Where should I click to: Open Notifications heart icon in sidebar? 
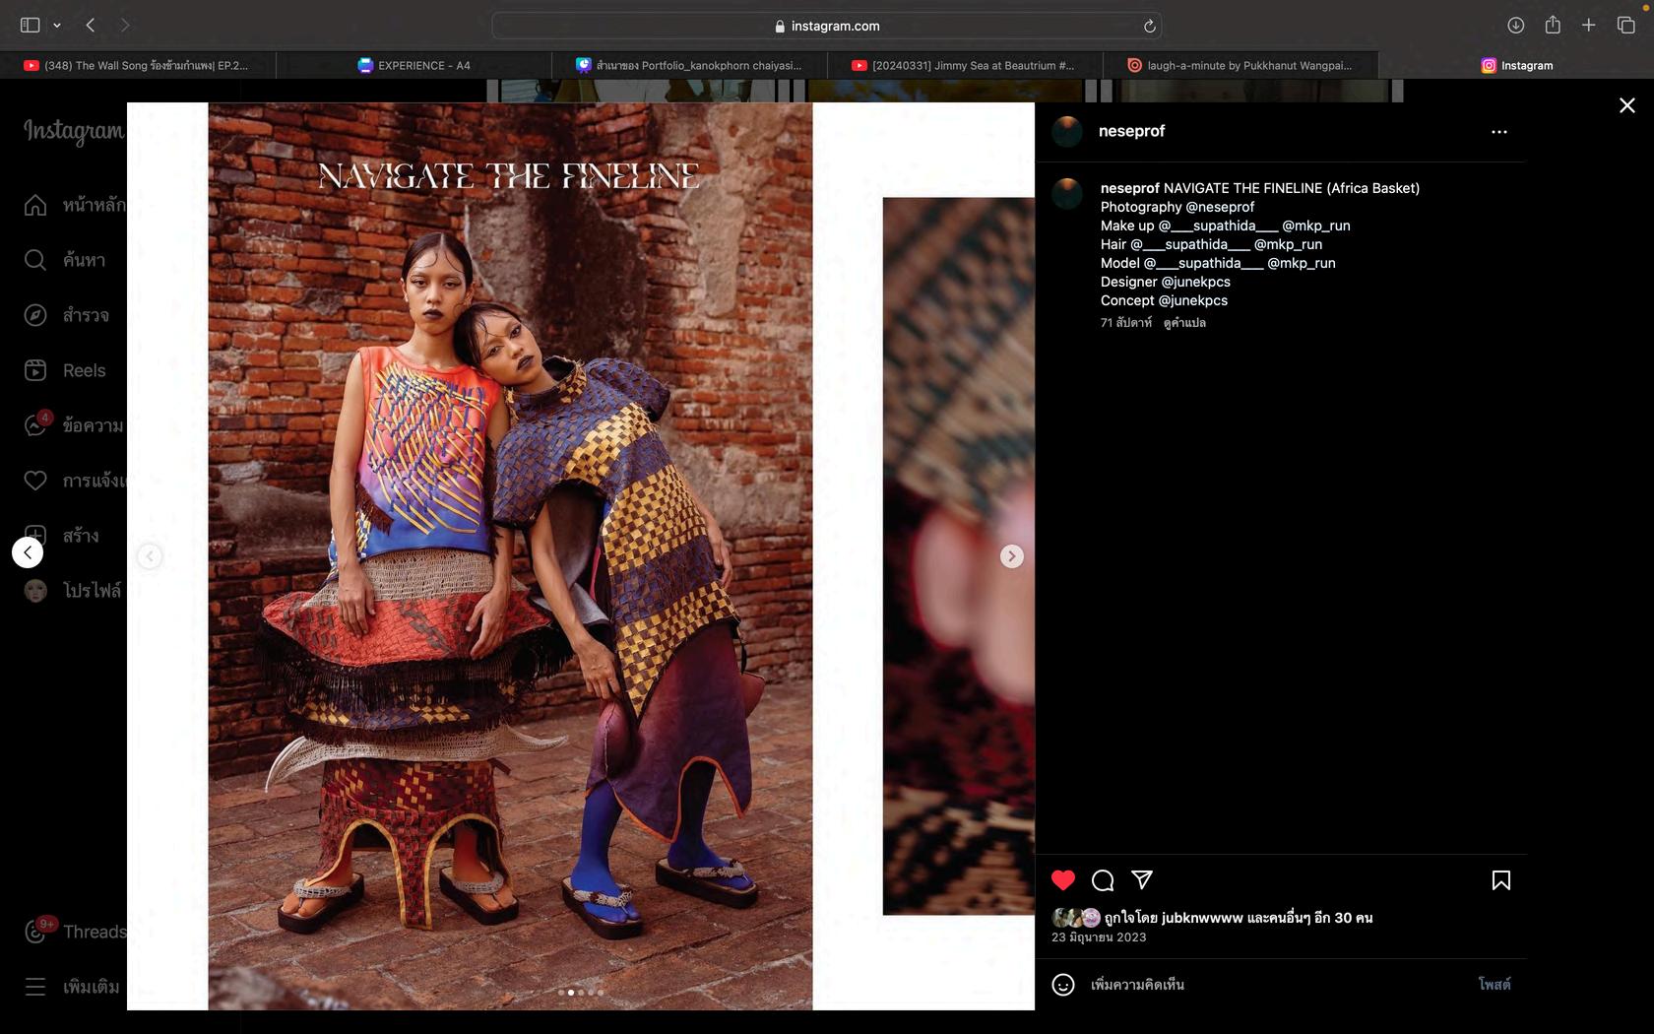click(35, 481)
